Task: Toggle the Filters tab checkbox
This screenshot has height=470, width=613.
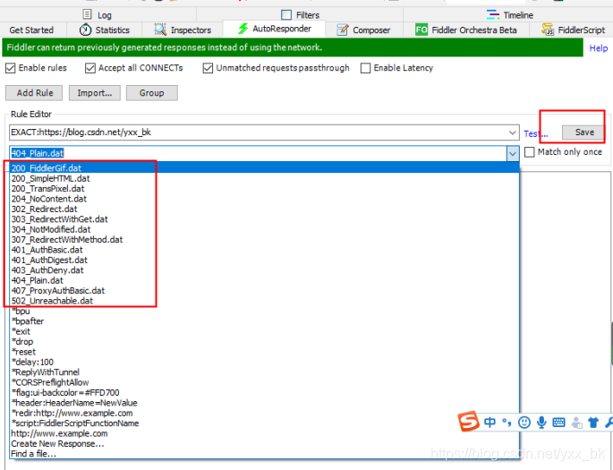Action: [x=286, y=15]
